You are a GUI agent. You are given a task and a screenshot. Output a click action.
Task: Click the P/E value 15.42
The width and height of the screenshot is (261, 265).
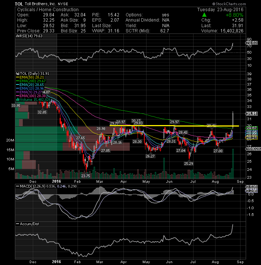coord(113,15)
